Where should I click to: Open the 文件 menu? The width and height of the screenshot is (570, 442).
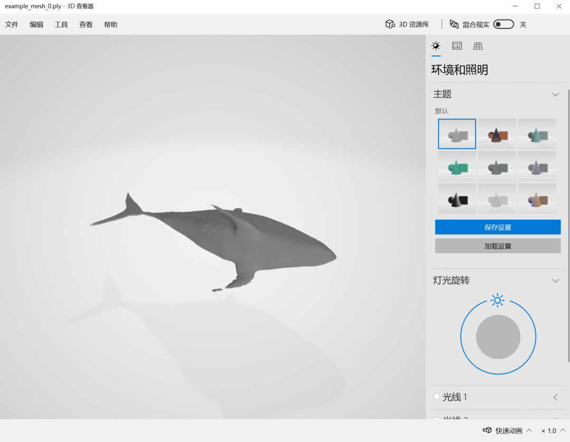(12, 24)
